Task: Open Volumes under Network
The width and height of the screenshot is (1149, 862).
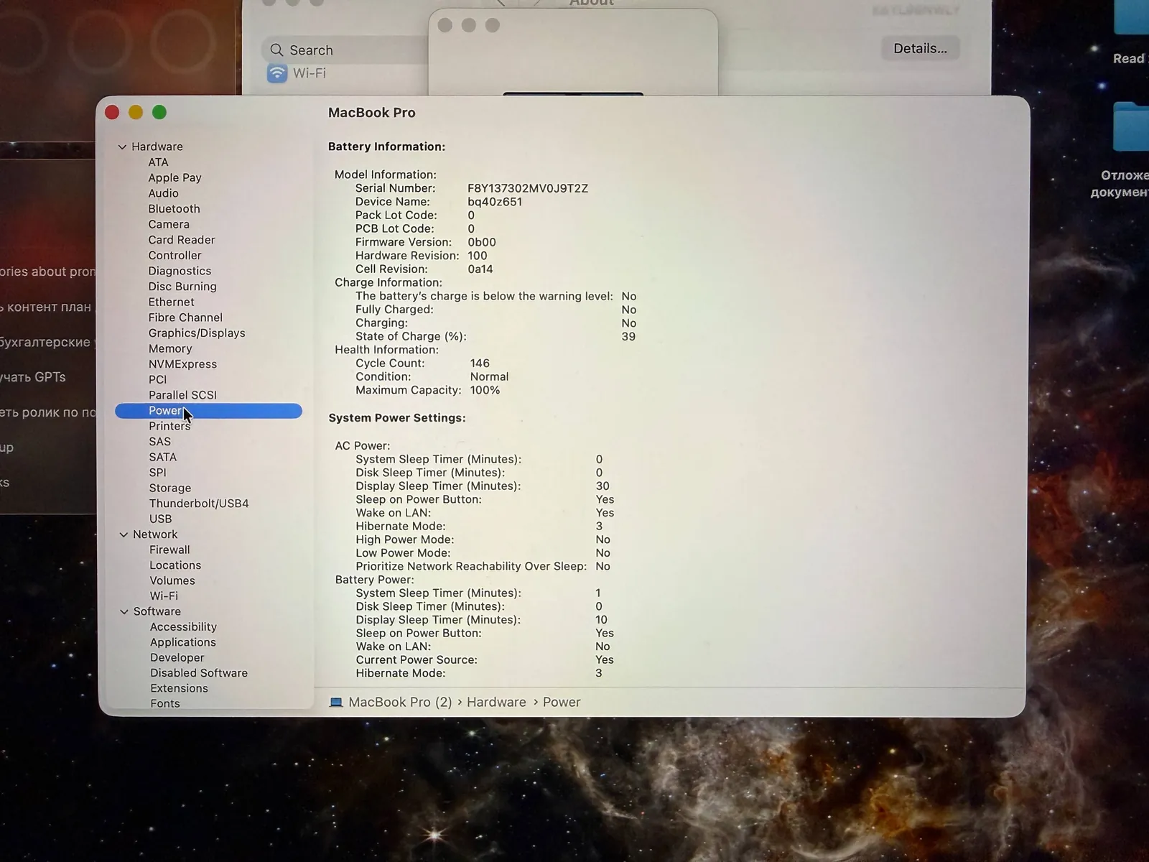Action: click(x=172, y=581)
